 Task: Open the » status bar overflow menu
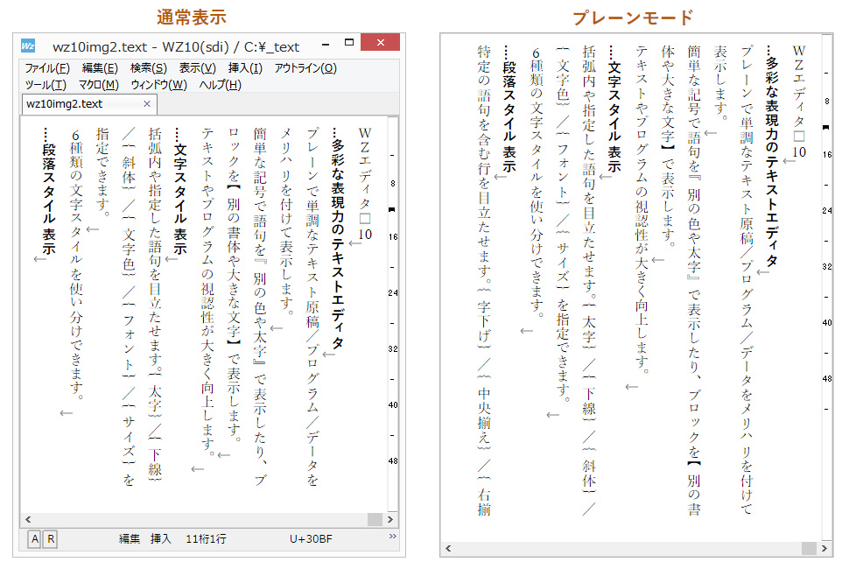[x=391, y=536]
